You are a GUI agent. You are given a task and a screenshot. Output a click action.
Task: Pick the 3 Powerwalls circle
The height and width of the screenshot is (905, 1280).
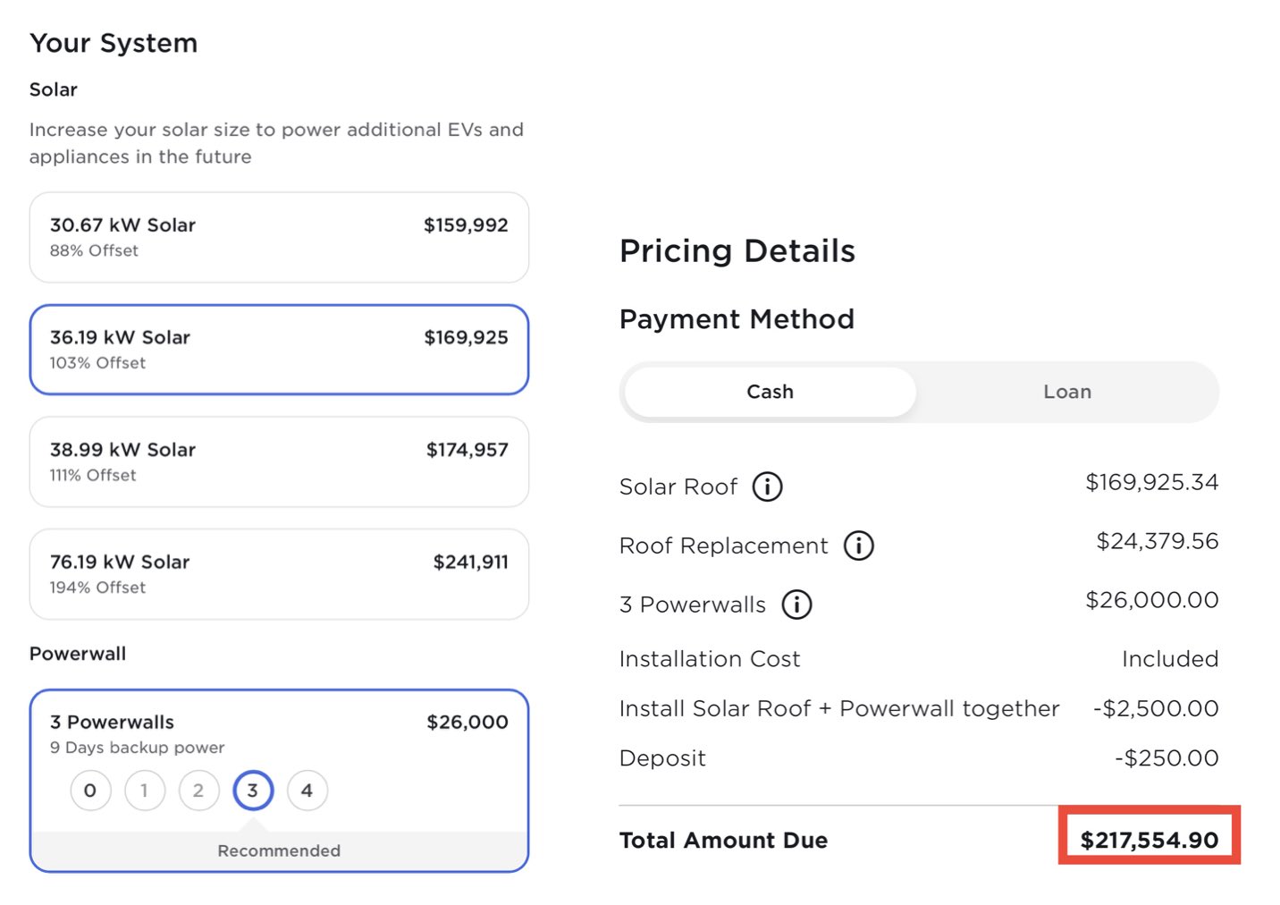(x=253, y=791)
